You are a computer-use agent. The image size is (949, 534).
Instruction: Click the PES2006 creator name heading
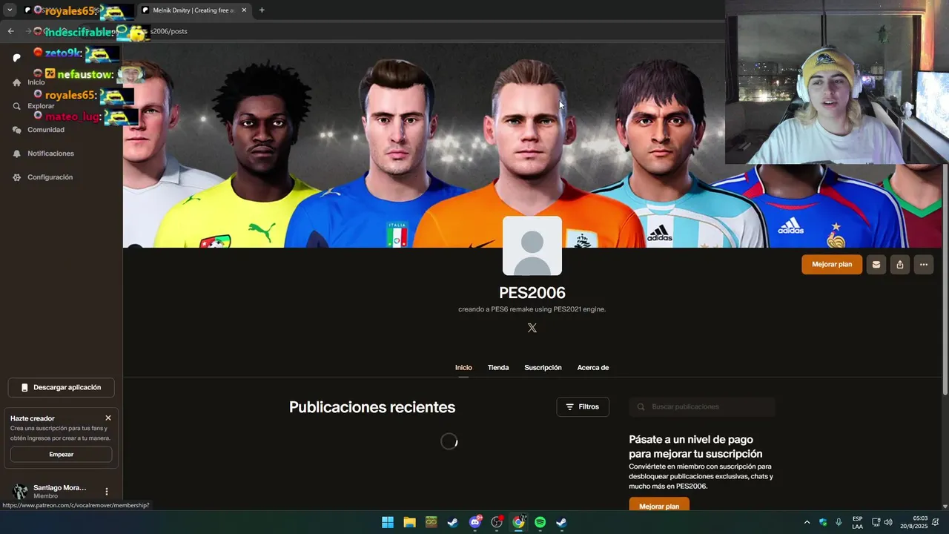(532, 293)
